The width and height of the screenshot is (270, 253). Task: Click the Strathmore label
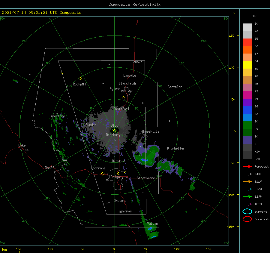pyautogui.click(x=146, y=178)
